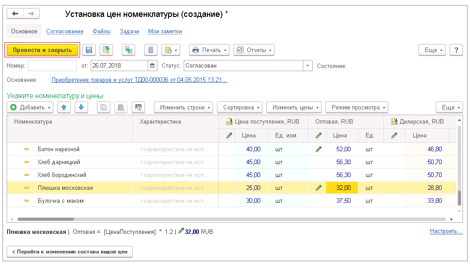The image size is (471, 265).
Task: Open the Печать dropdown
Action: (209, 50)
